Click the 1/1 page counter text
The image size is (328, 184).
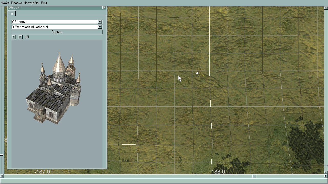tap(27, 37)
